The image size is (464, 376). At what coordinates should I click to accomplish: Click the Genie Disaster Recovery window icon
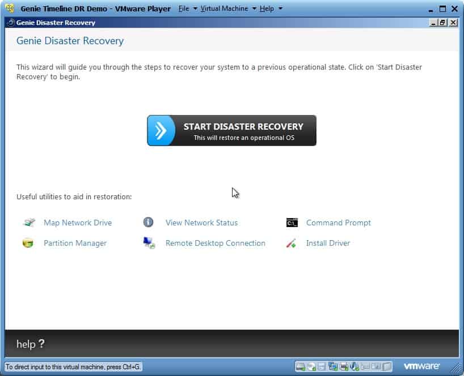coord(11,23)
